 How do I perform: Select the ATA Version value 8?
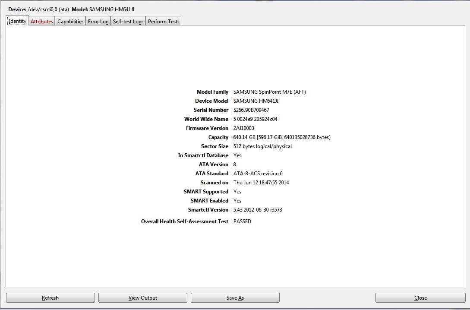[x=234, y=164]
